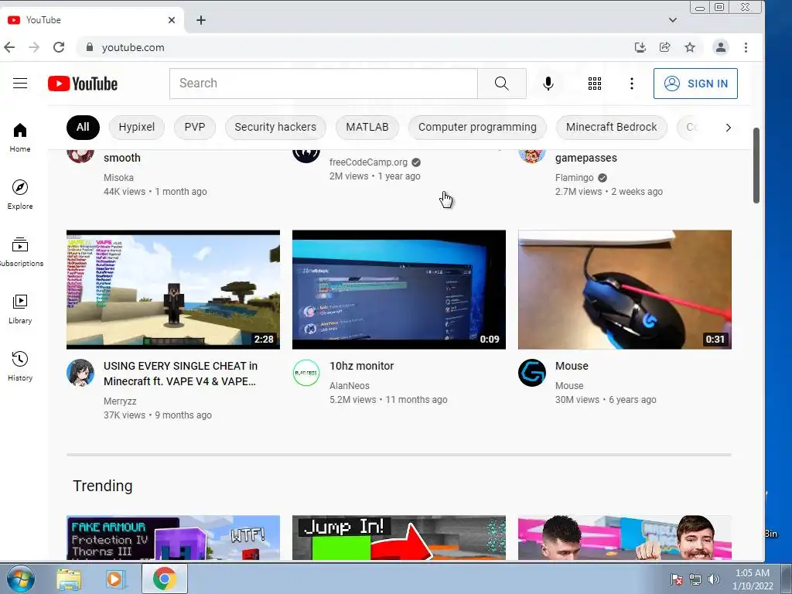Open FAKE ARMOUR trending thumbnail

(x=173, y=538)
